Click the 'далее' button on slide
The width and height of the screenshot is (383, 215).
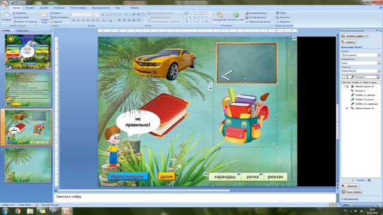tap(166, 177)
